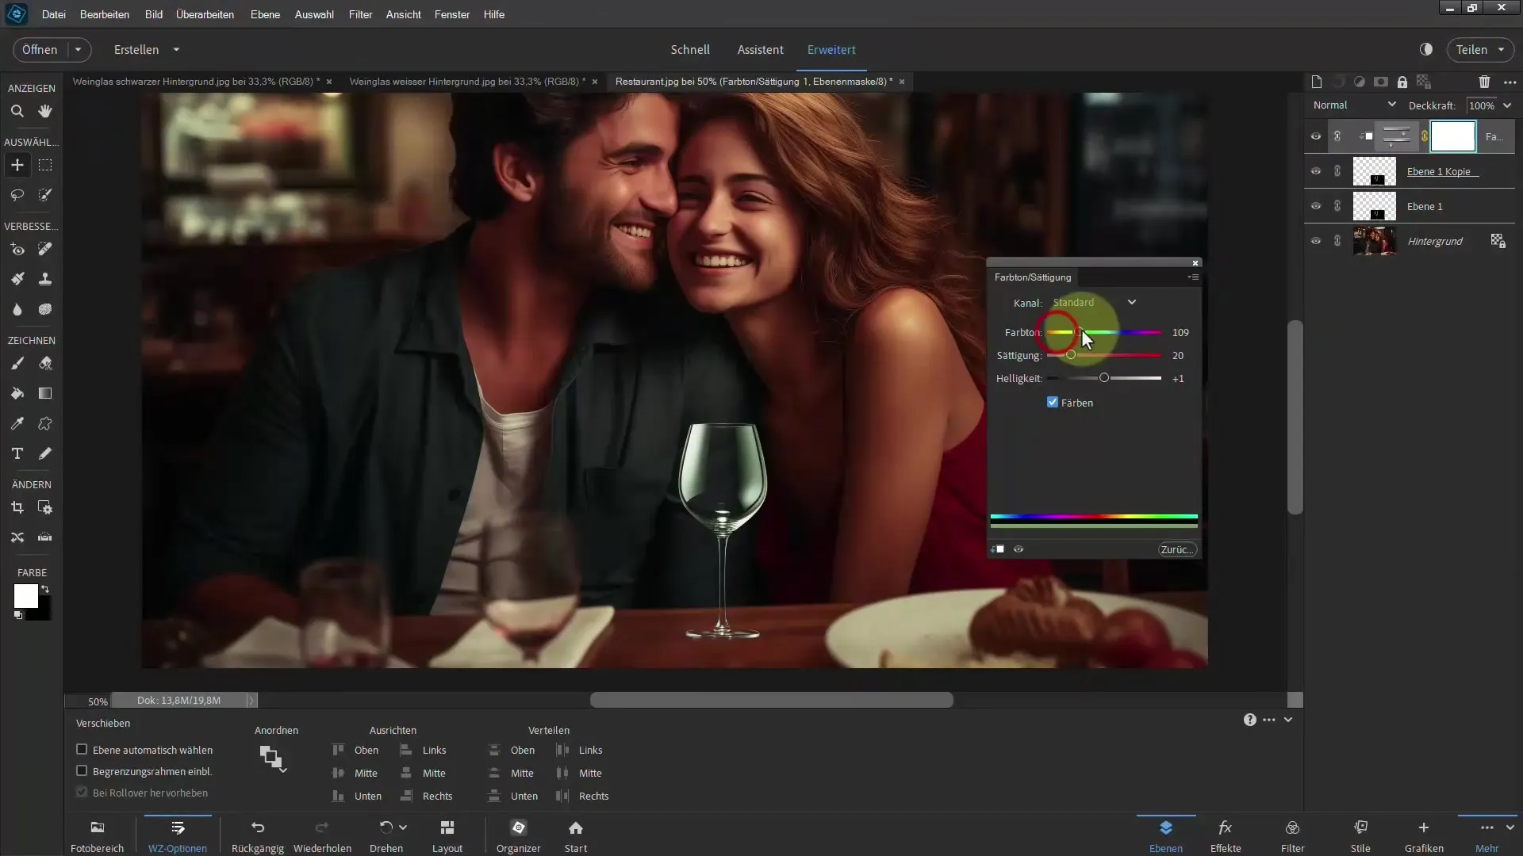
Task: Switch to Weinglas schwarzer Hintergrund.jpg tab
Action: (196, 81)
